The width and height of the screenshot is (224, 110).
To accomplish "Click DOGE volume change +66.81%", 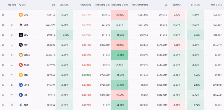I will click(119, 55).
